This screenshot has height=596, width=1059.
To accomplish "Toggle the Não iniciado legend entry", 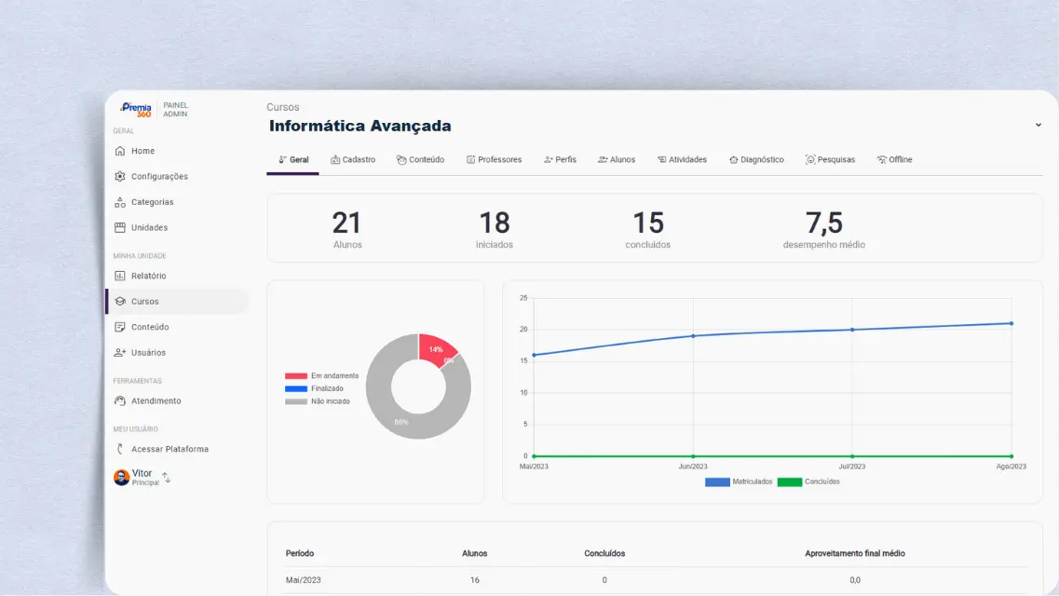I will (318, 401).
